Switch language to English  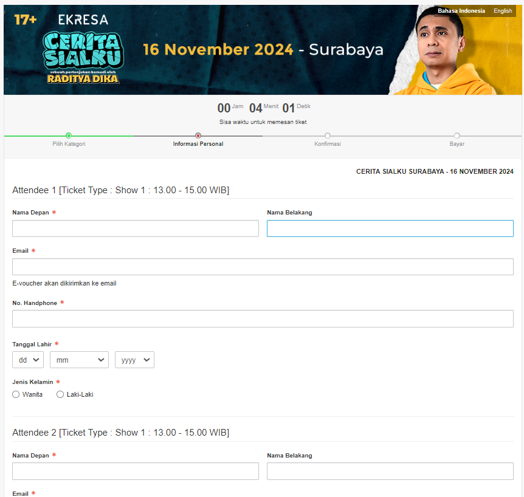(503, 11)
